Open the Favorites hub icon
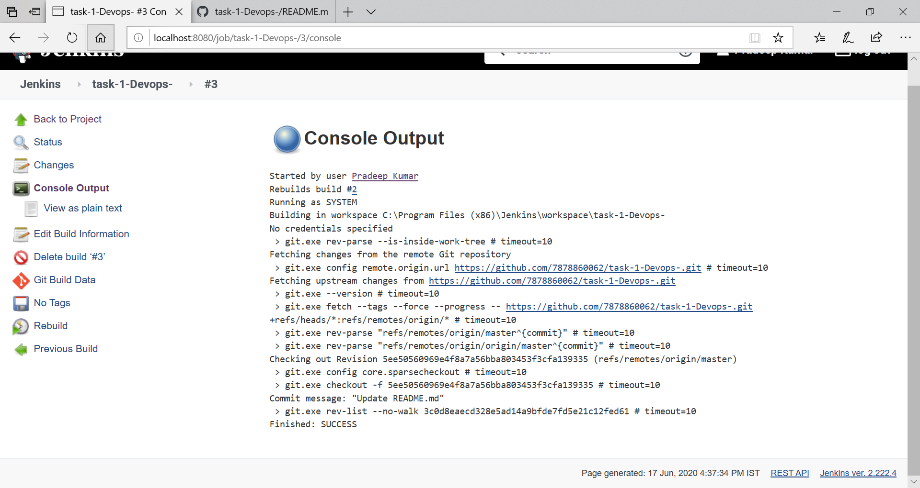This screenshot has height=488, width=920. tap(819, 37)
